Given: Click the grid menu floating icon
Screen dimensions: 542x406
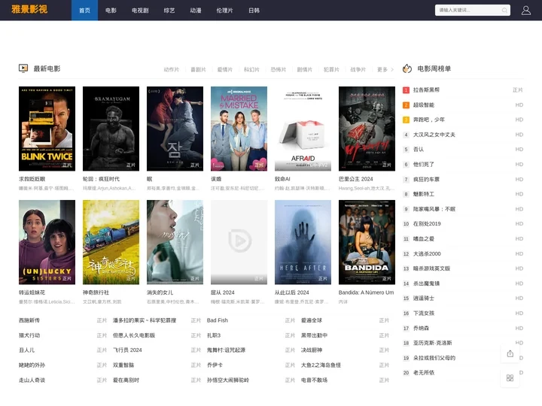Looking at the screenshot, I should [510, 378].
